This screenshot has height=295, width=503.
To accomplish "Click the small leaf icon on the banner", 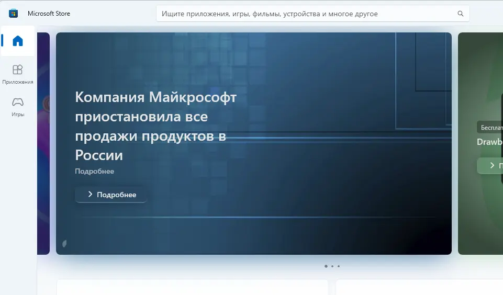I will click(x=64, y=243).
